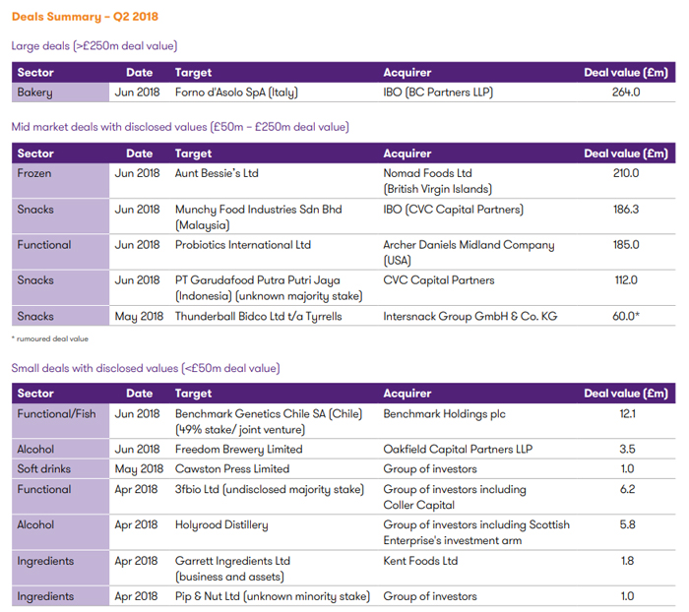Select acquirer 'IBO (CVC Capital Partners)'
689x612 pixels.
(454, 210)
